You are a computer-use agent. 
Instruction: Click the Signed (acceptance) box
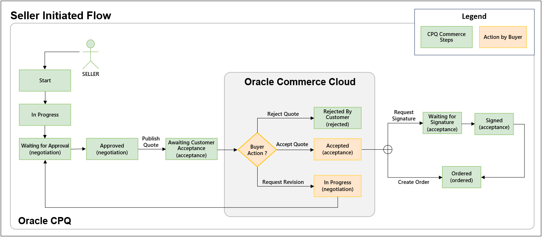point(494,124)
